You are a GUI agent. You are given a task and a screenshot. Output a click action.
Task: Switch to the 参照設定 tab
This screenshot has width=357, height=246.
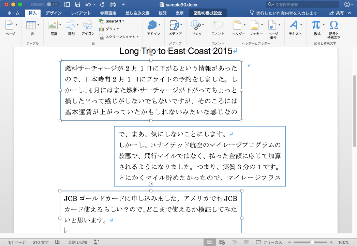pos(108,13)
